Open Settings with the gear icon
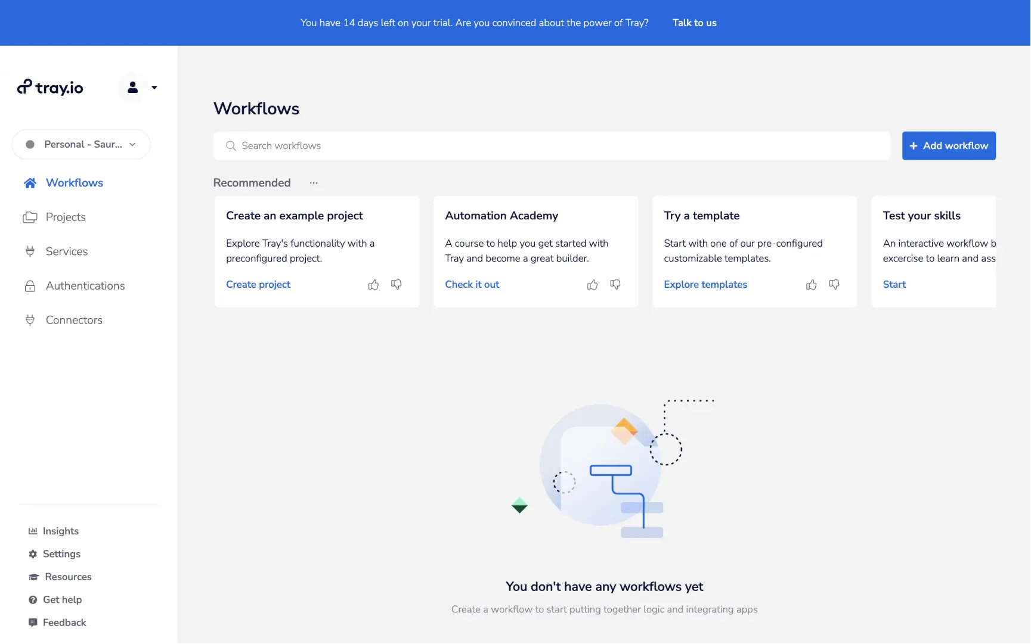The image size is (1031, 644). [54, 554]
